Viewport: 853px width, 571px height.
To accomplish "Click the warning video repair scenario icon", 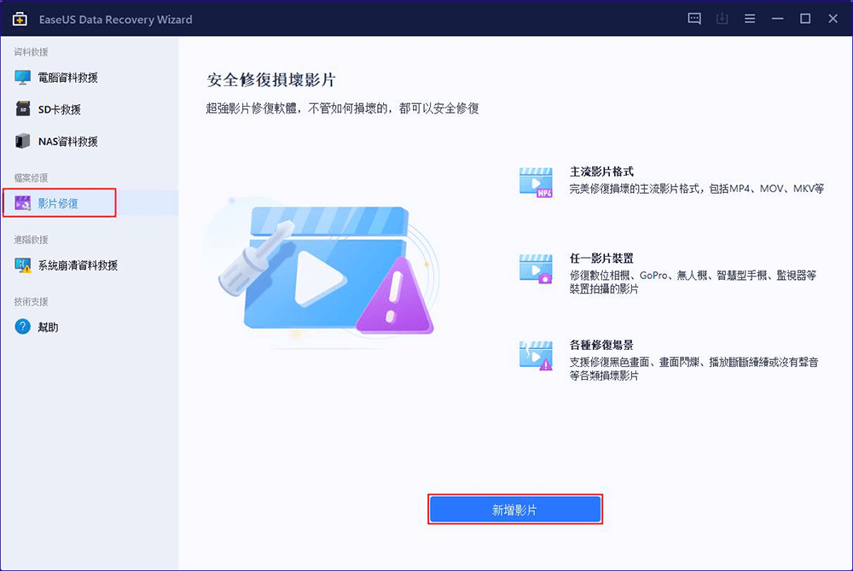I will pyautogui.click(x=536, y=355).
